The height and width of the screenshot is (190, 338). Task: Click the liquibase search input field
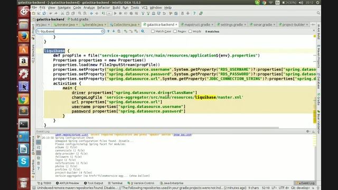pyautogui.click(x=70, y=32)
